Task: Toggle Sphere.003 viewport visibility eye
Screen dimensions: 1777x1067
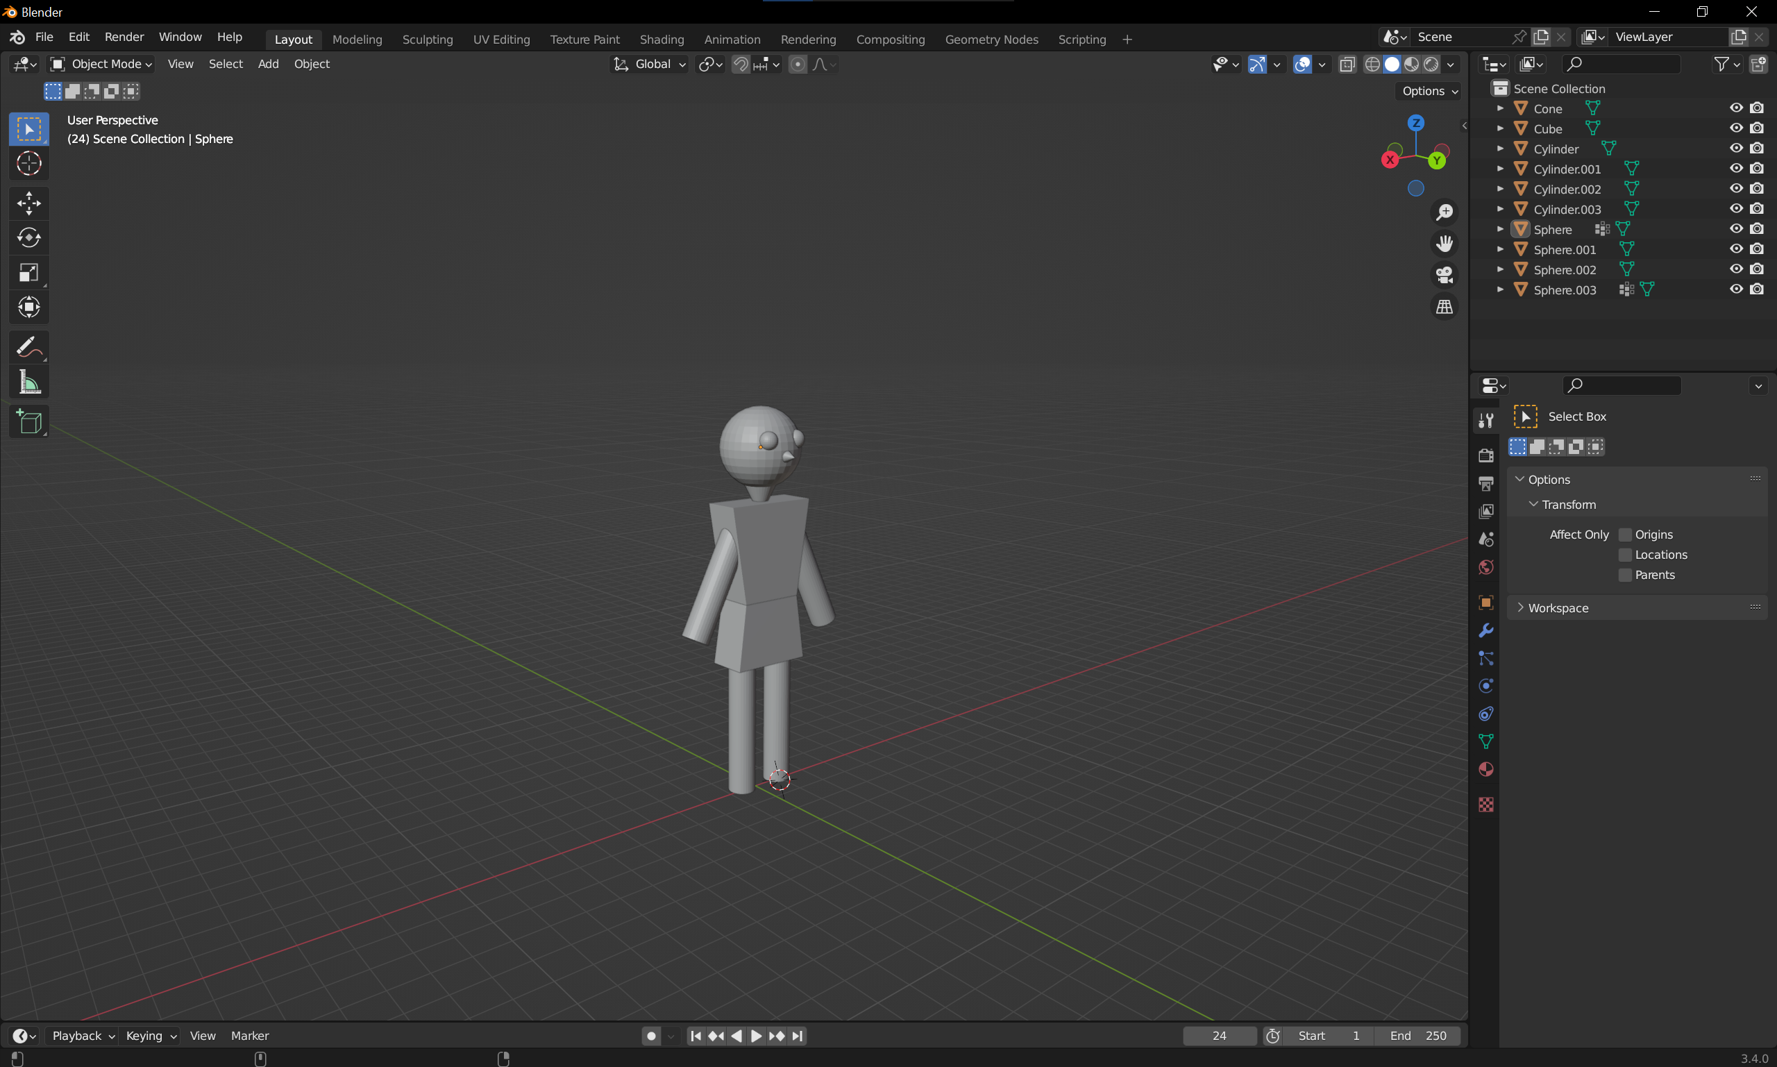Action: tap(1736, 289)
